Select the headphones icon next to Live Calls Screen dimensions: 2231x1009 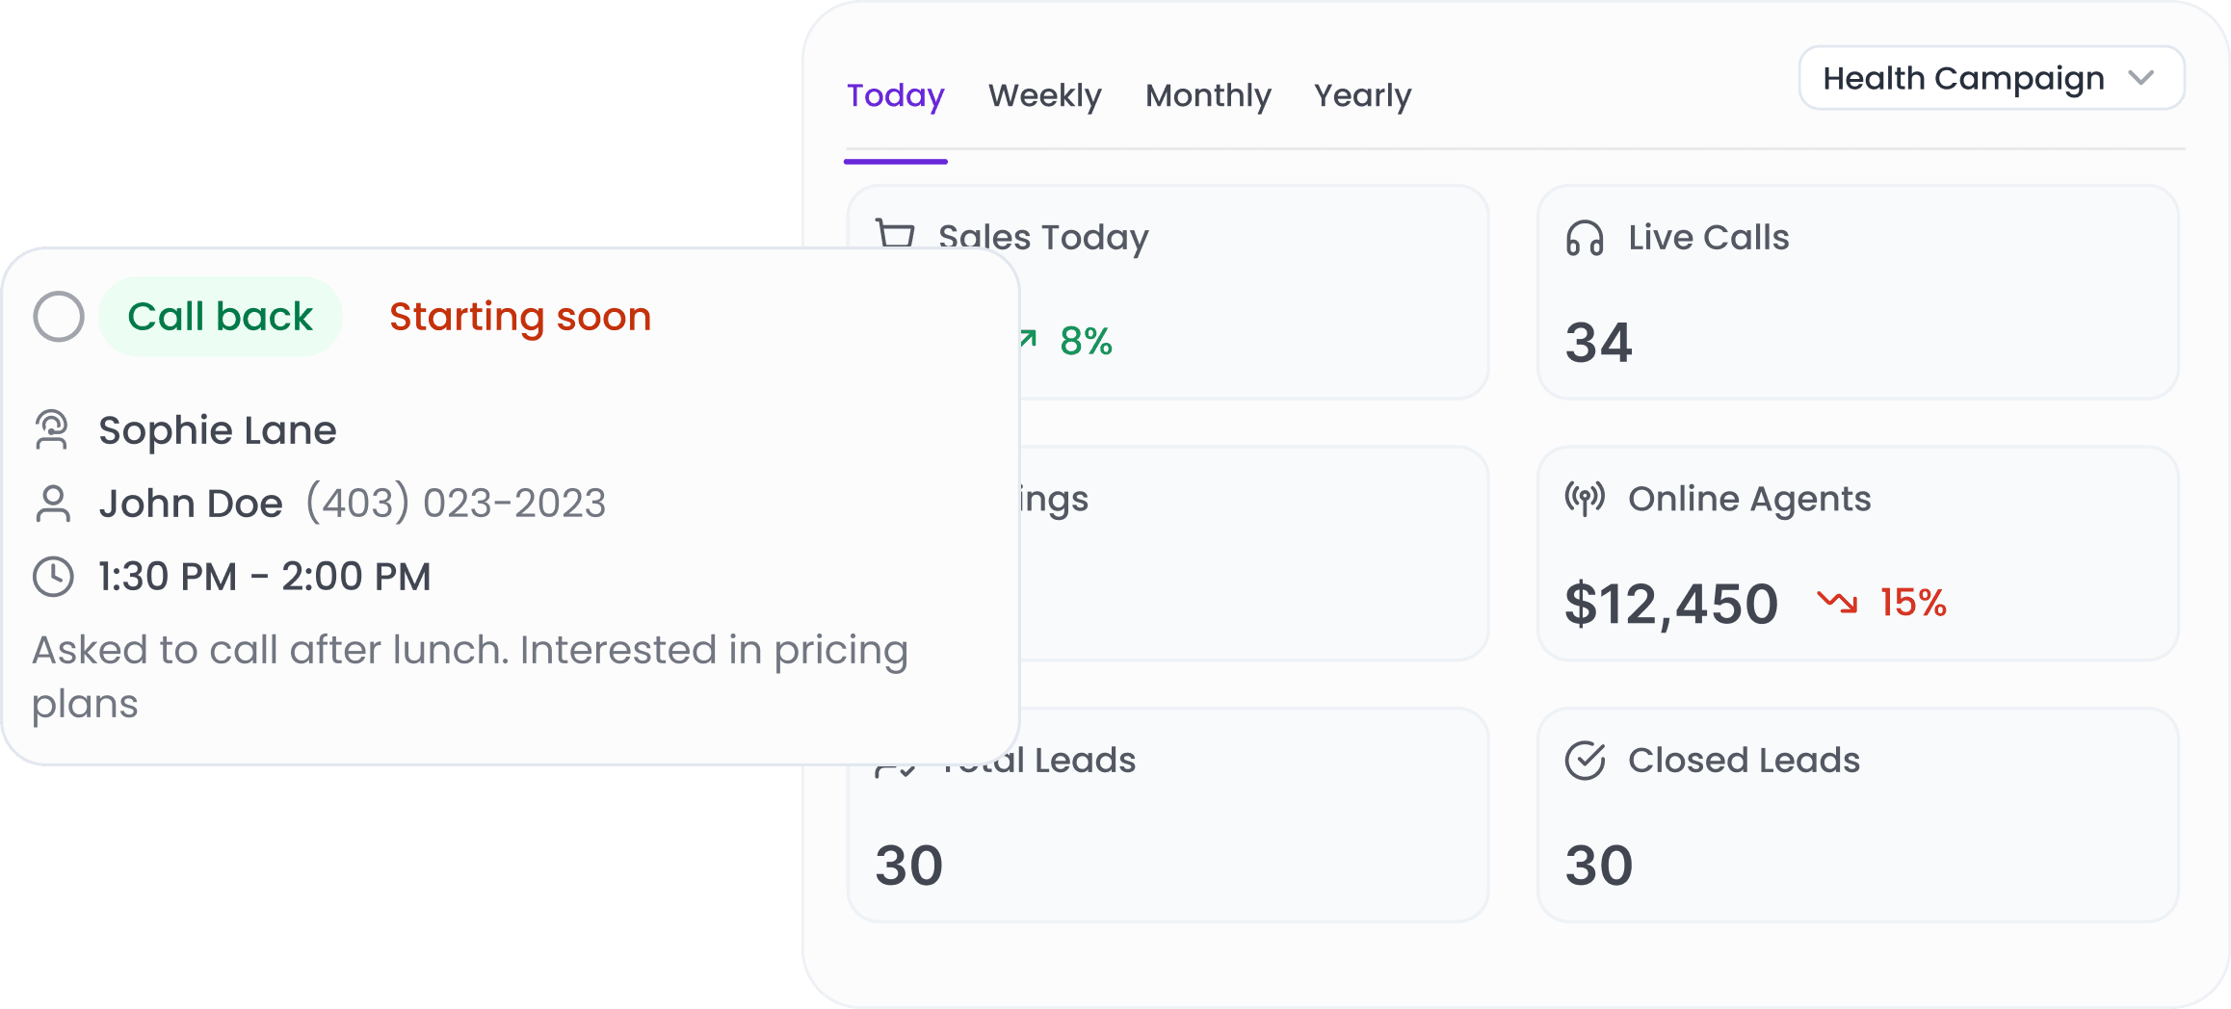1587,237
